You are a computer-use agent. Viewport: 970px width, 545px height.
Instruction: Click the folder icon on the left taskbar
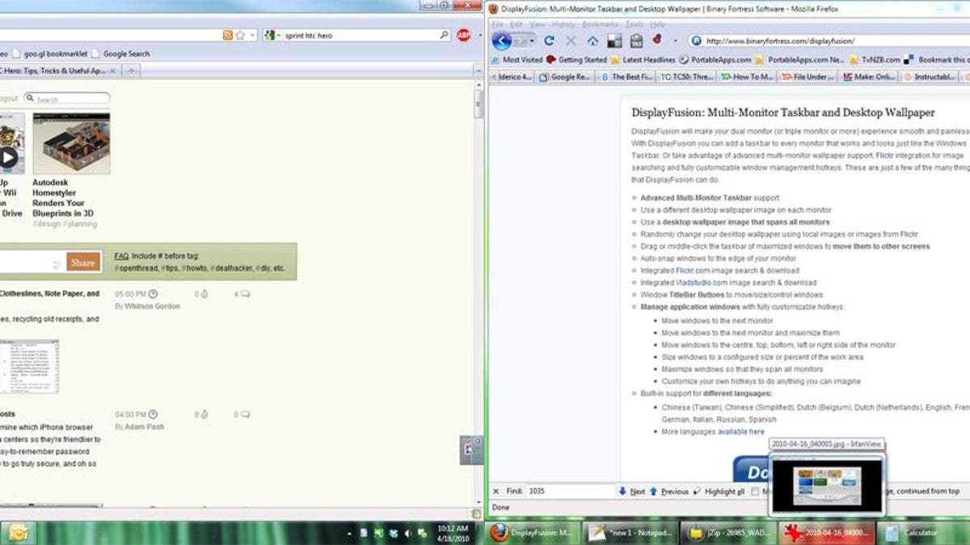(x=19, y=533)
